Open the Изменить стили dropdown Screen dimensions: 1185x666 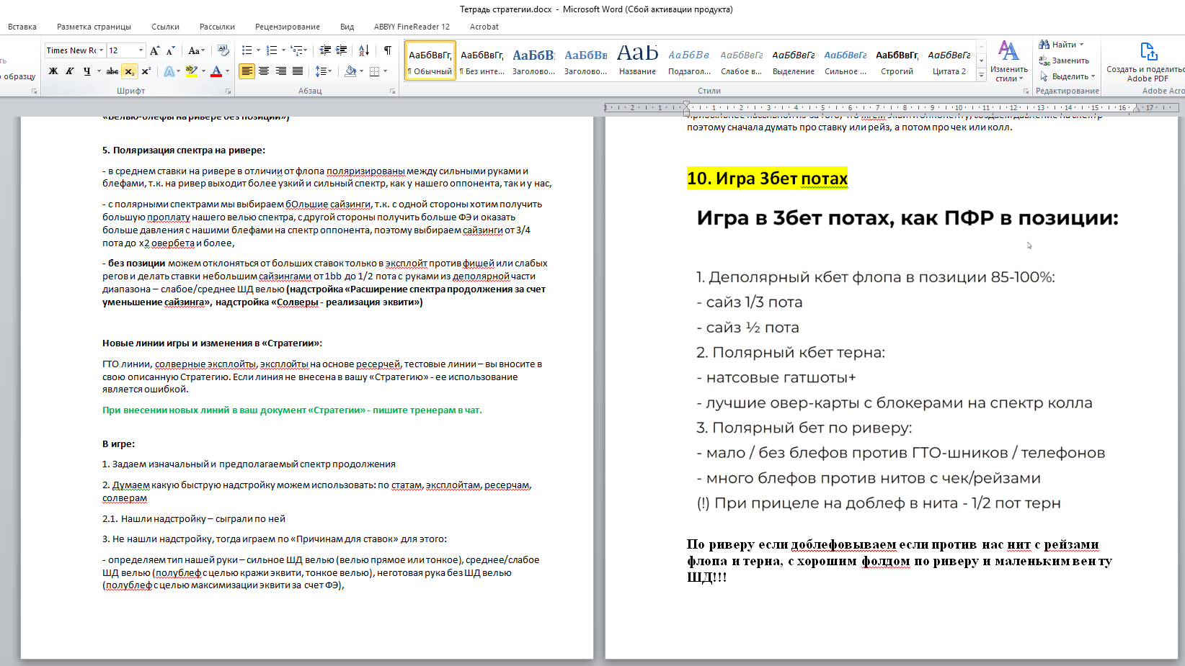[1008, 62]
